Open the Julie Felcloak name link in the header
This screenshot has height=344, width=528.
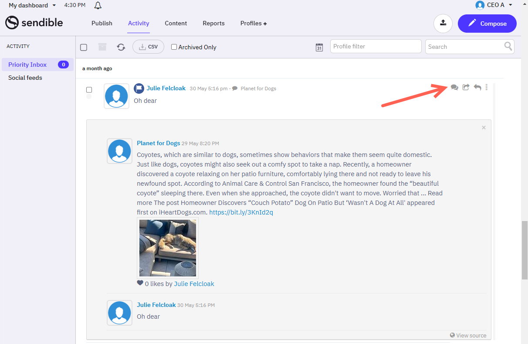tap(166, 88)
